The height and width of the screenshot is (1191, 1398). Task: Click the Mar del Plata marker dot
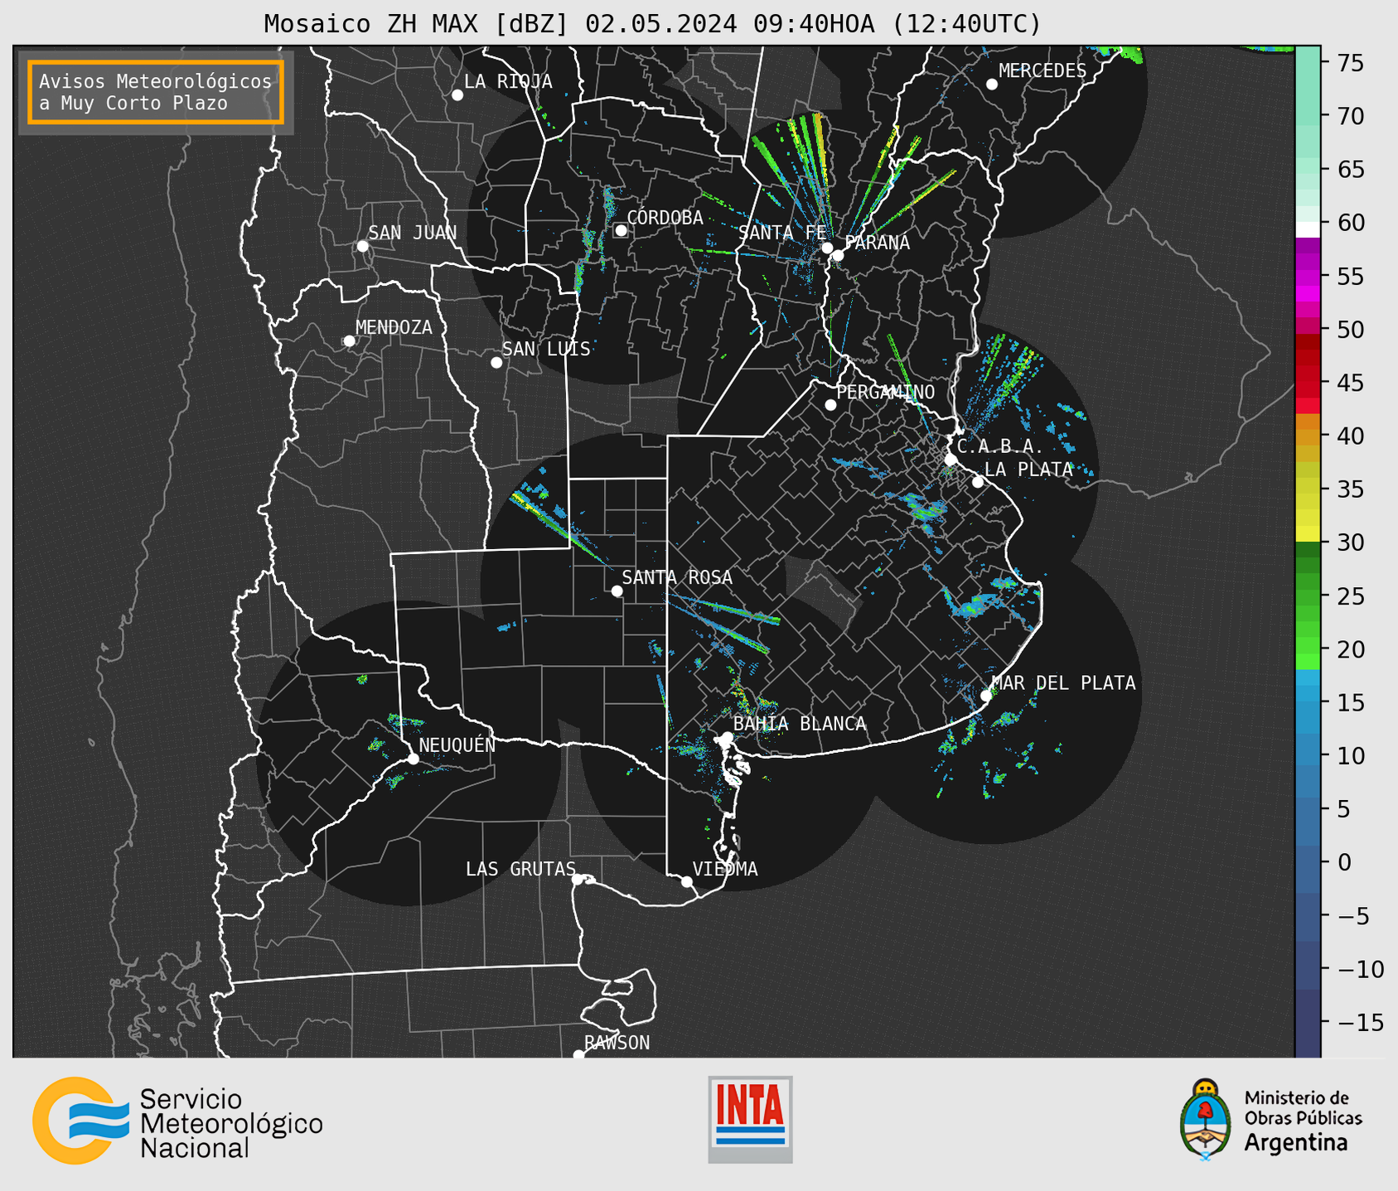point(986,696)
